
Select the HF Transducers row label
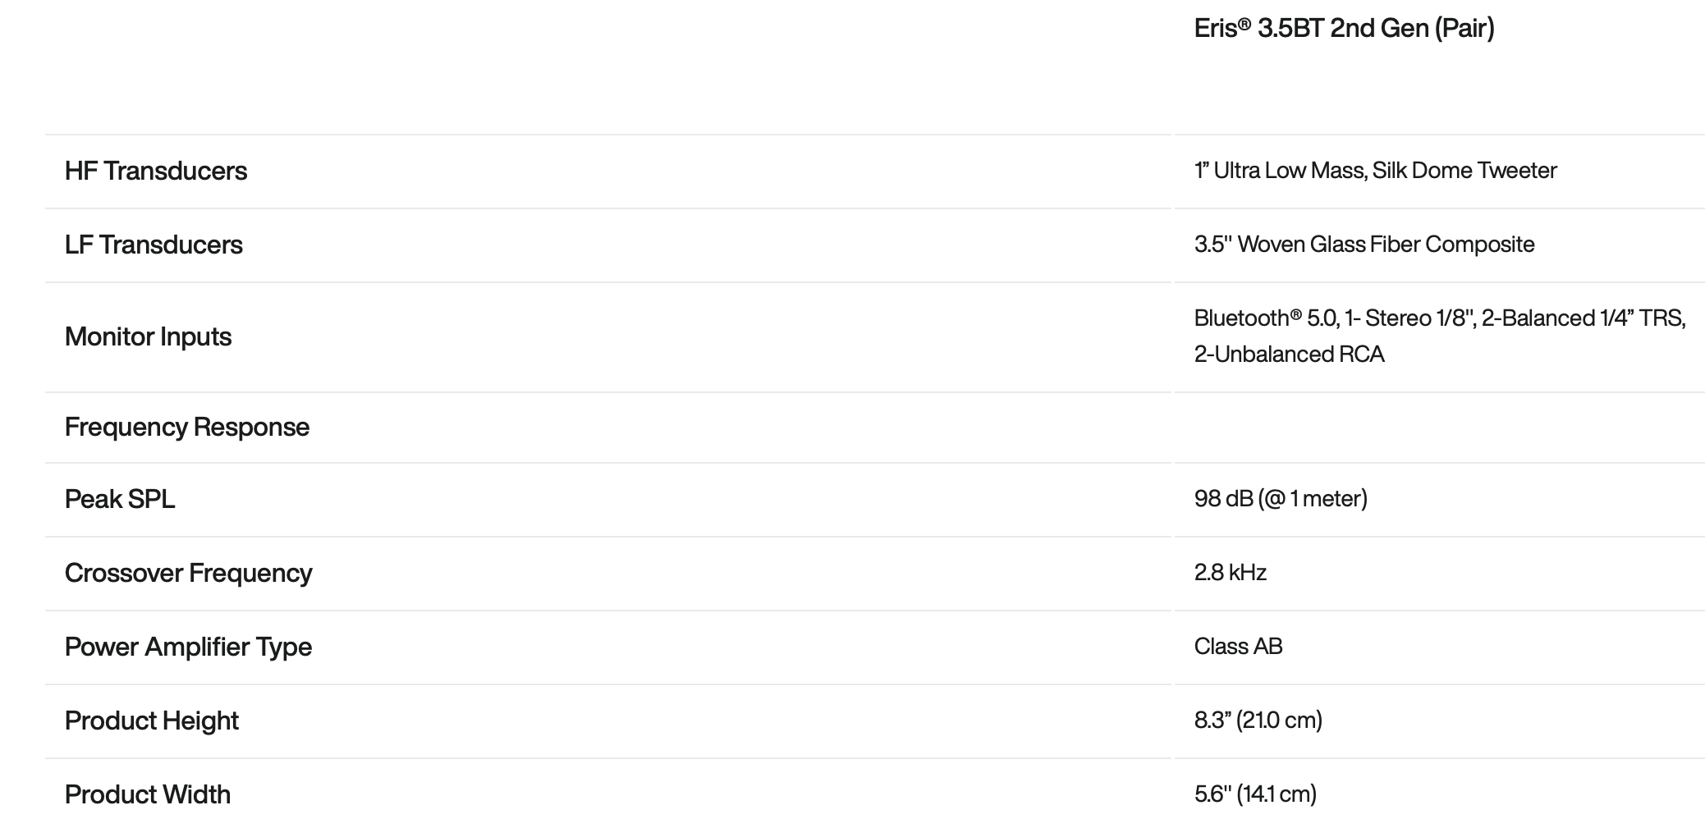[x=156, y=171]
